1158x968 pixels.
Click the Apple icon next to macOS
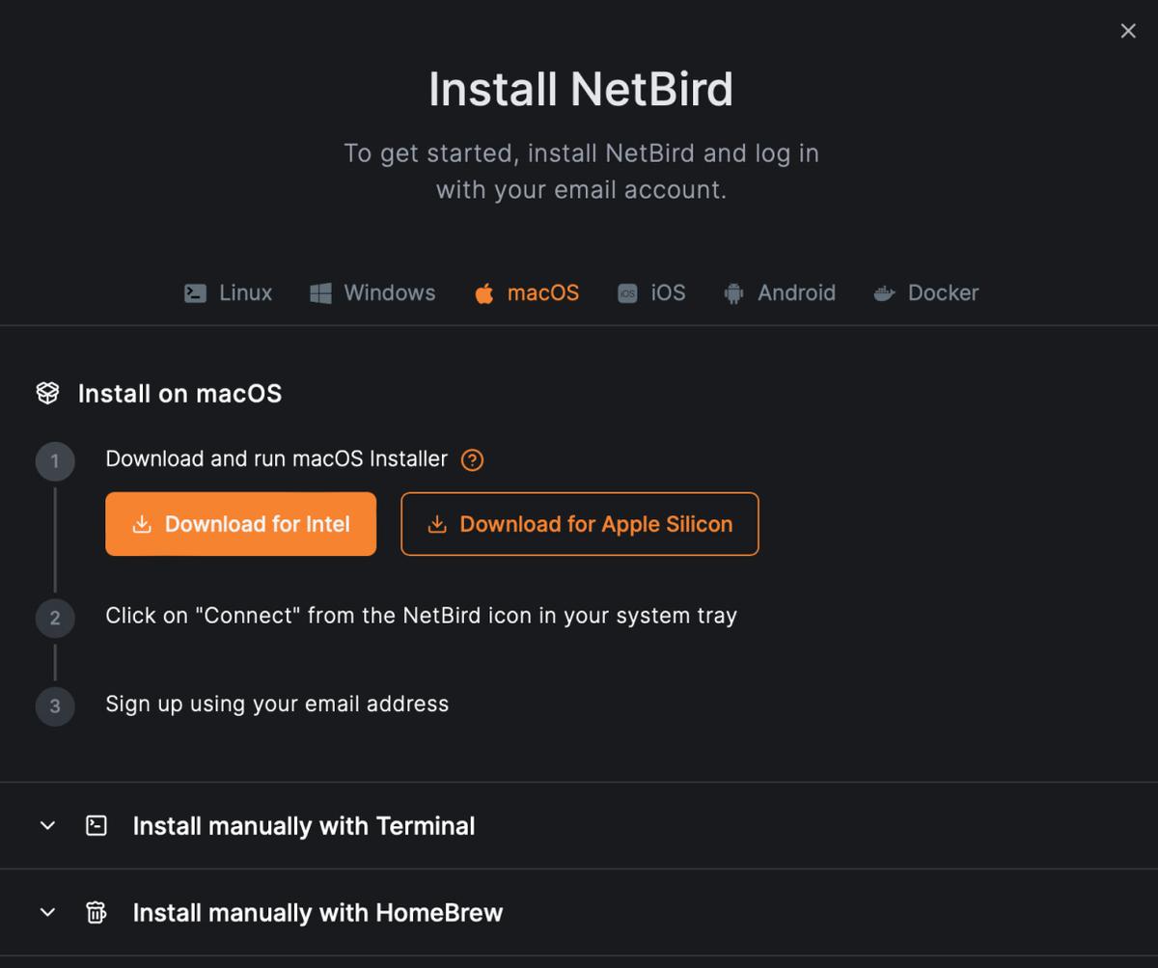coord(482,292)
